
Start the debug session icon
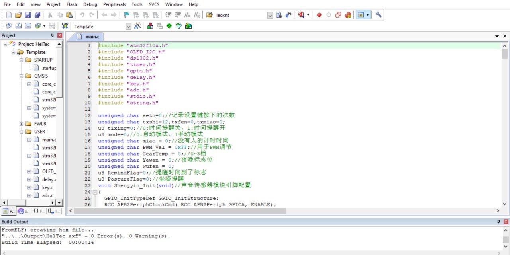pos(302,15)
